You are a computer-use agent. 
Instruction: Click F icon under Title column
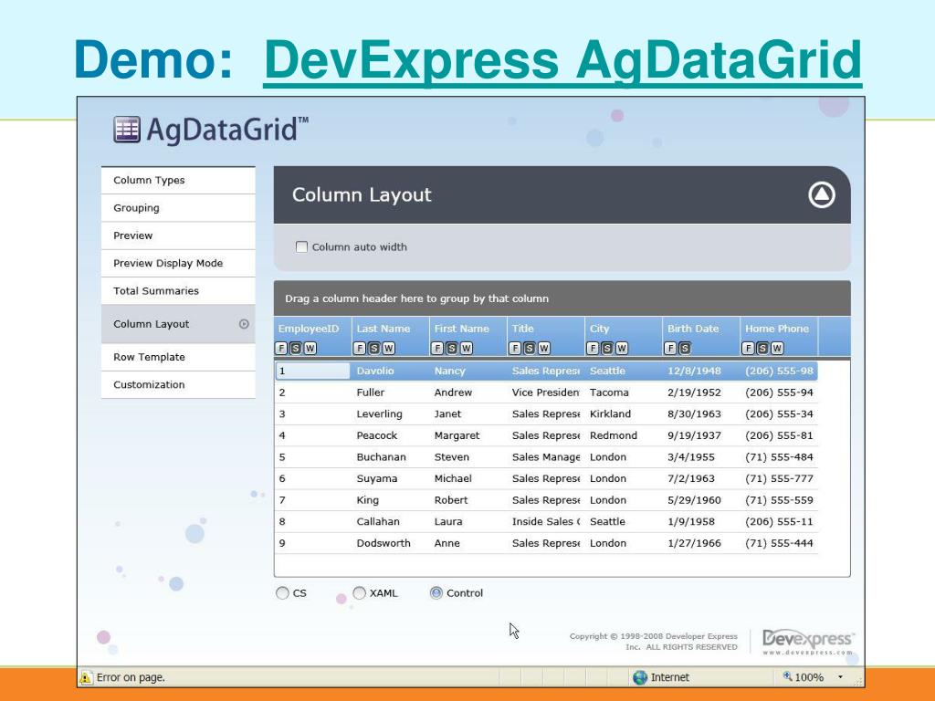(x=515, y=348)
